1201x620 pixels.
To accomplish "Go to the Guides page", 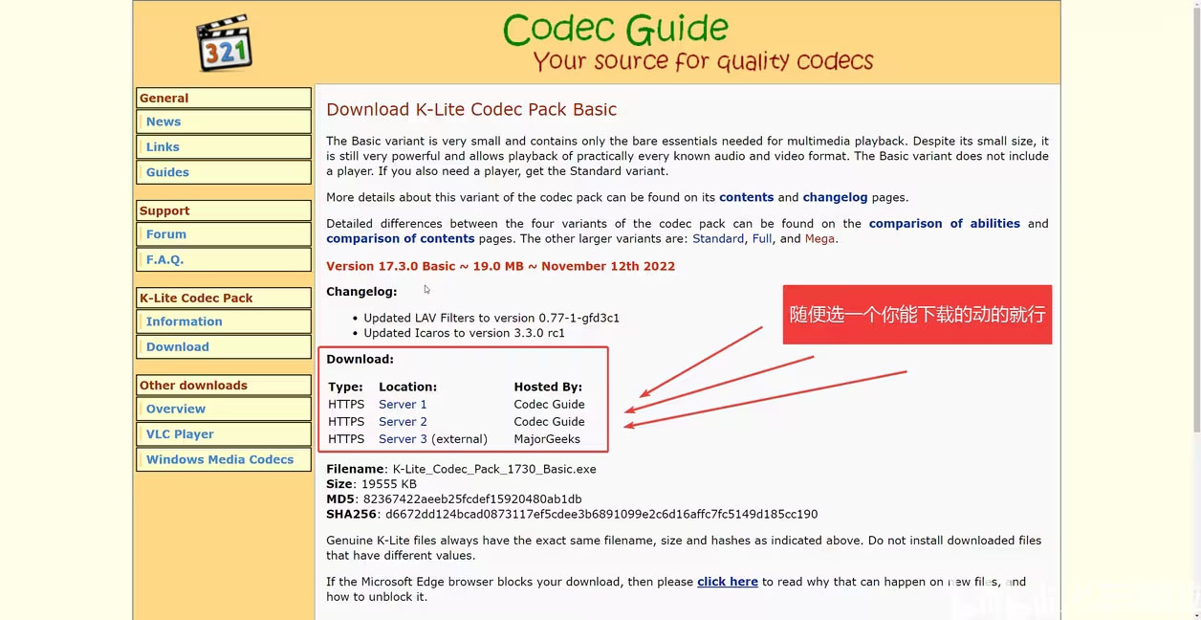I will pos(167,172).
